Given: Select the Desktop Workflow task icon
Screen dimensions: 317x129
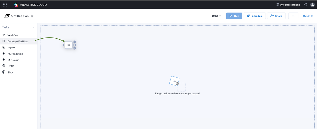Looking at the screenshot, I should point(3,41).
